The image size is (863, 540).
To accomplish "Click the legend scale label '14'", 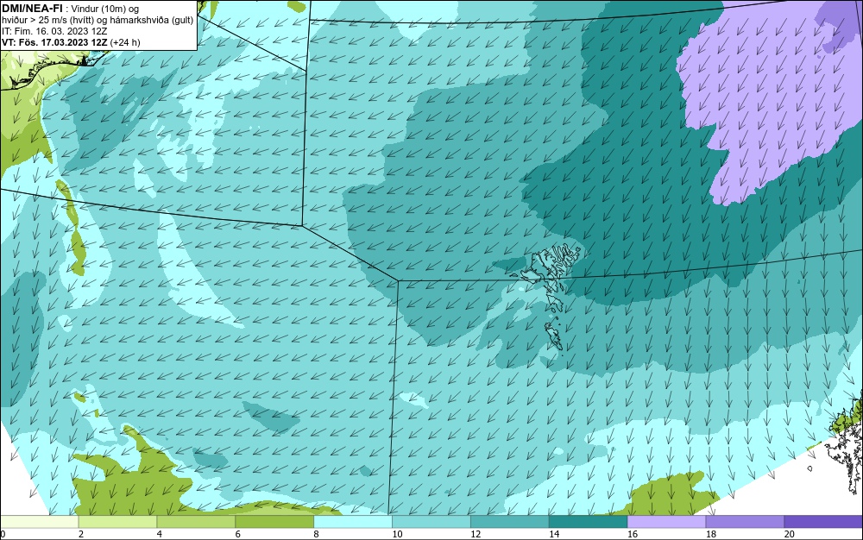I will [x=554, y=534].
